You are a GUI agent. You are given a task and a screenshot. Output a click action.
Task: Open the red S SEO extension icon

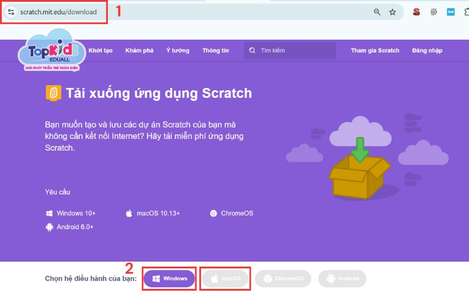pos(416,12)
